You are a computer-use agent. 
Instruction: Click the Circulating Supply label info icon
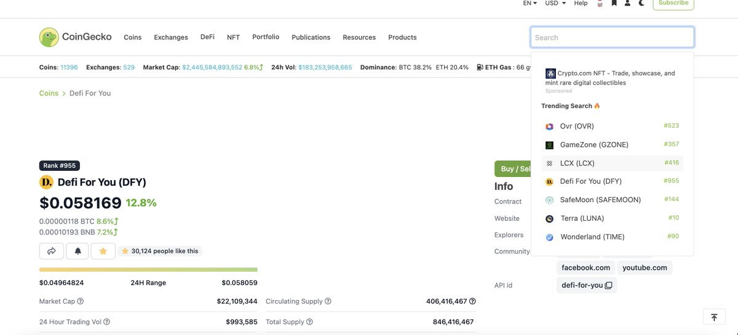(x=328, y=301)
